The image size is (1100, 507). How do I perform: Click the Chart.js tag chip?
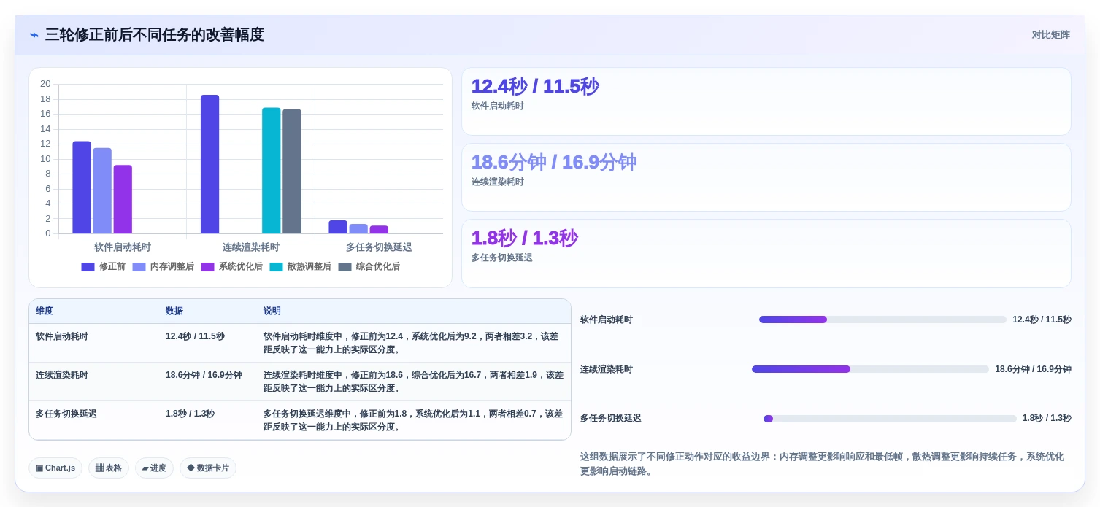pyautogui.click(x=55, y=468)
